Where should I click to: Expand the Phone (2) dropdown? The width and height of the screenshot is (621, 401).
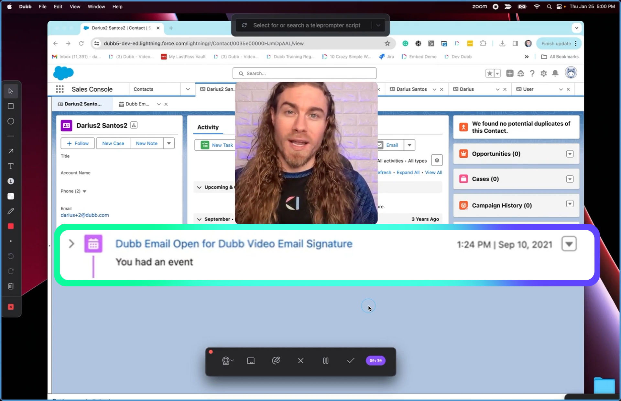click(x=84, y=191)
